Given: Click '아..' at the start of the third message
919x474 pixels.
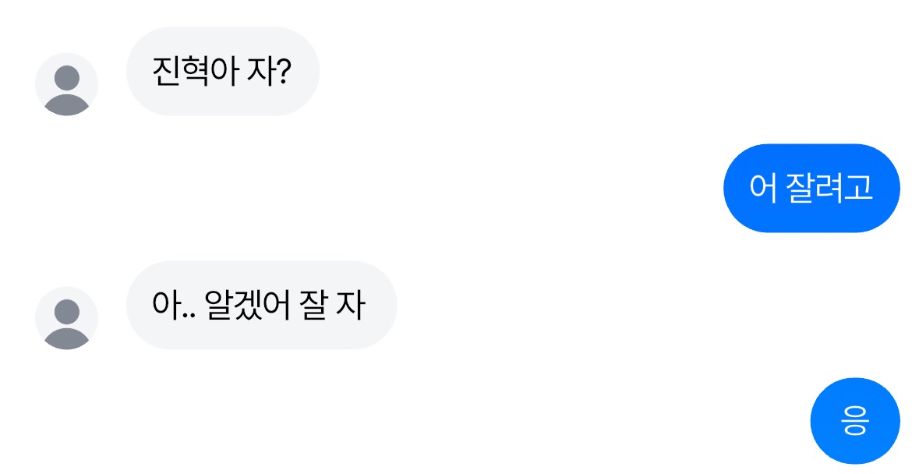Looking at the screenshot, I should point(172,306).
